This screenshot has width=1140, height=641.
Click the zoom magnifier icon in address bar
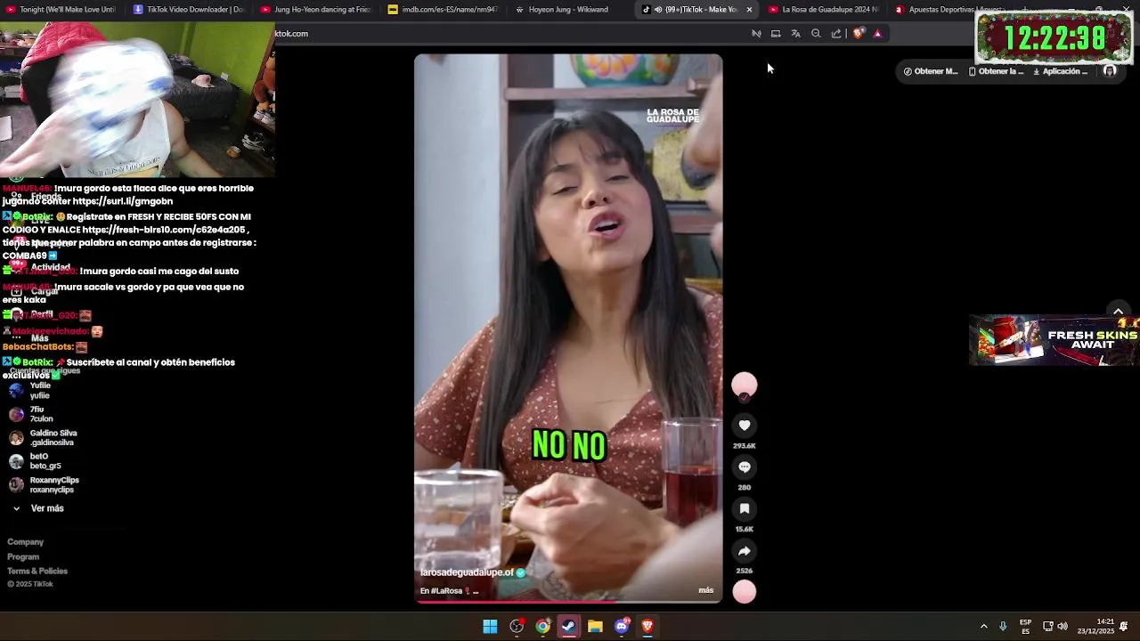[x=816, y=34]
